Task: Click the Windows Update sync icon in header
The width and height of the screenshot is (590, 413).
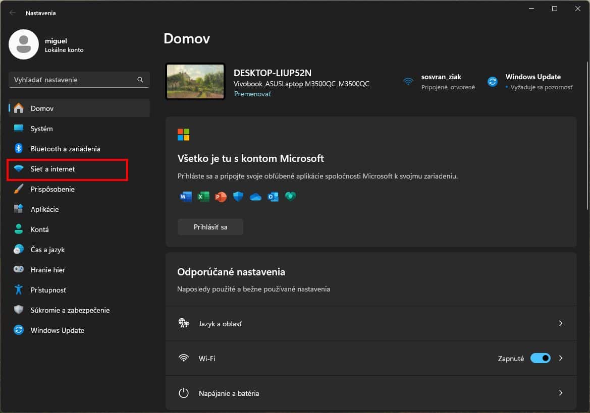Action: pos(493,82)
